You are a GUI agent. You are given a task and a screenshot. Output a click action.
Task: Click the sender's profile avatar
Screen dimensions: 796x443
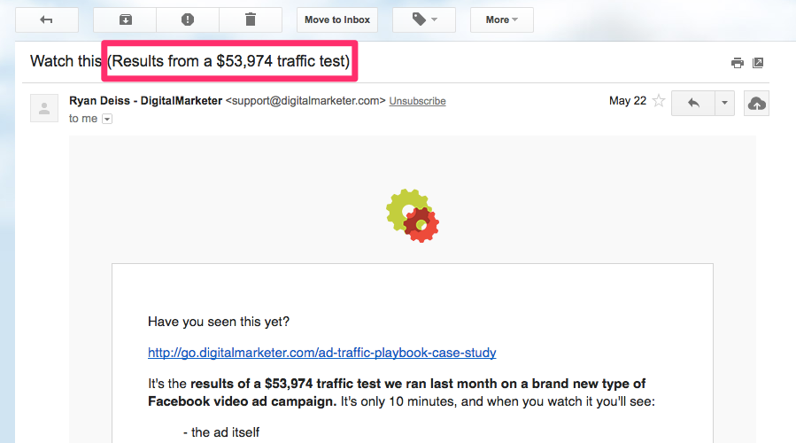click(44, 108)
